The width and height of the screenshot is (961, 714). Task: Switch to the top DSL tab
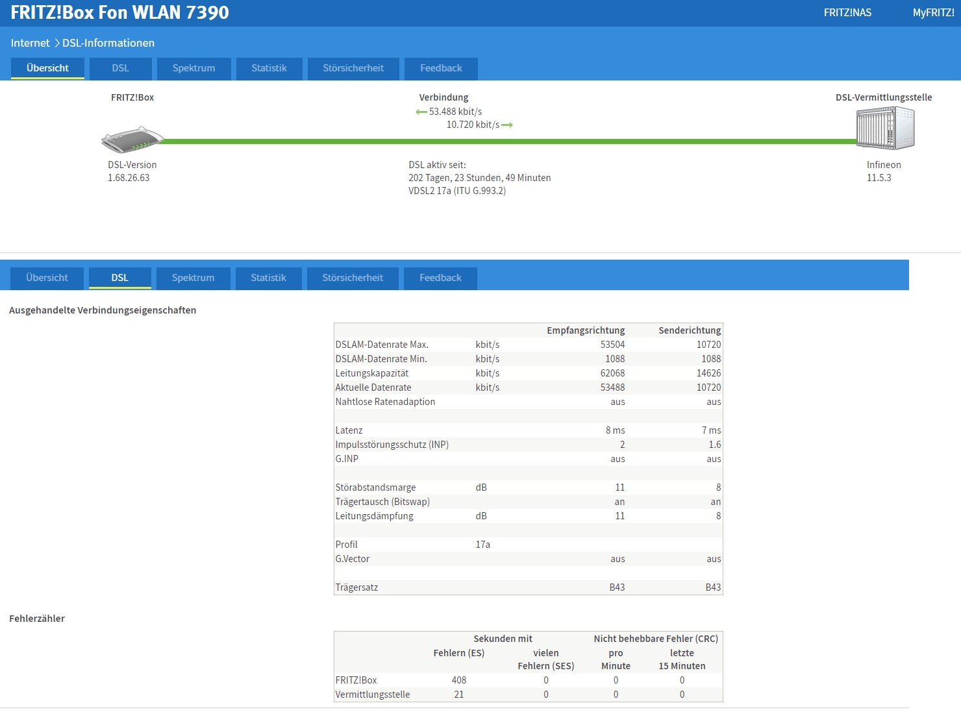(x=121, y=68)
